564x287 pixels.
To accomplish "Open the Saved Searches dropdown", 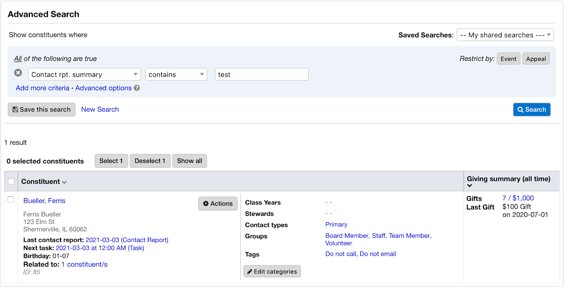I will 505,35.
